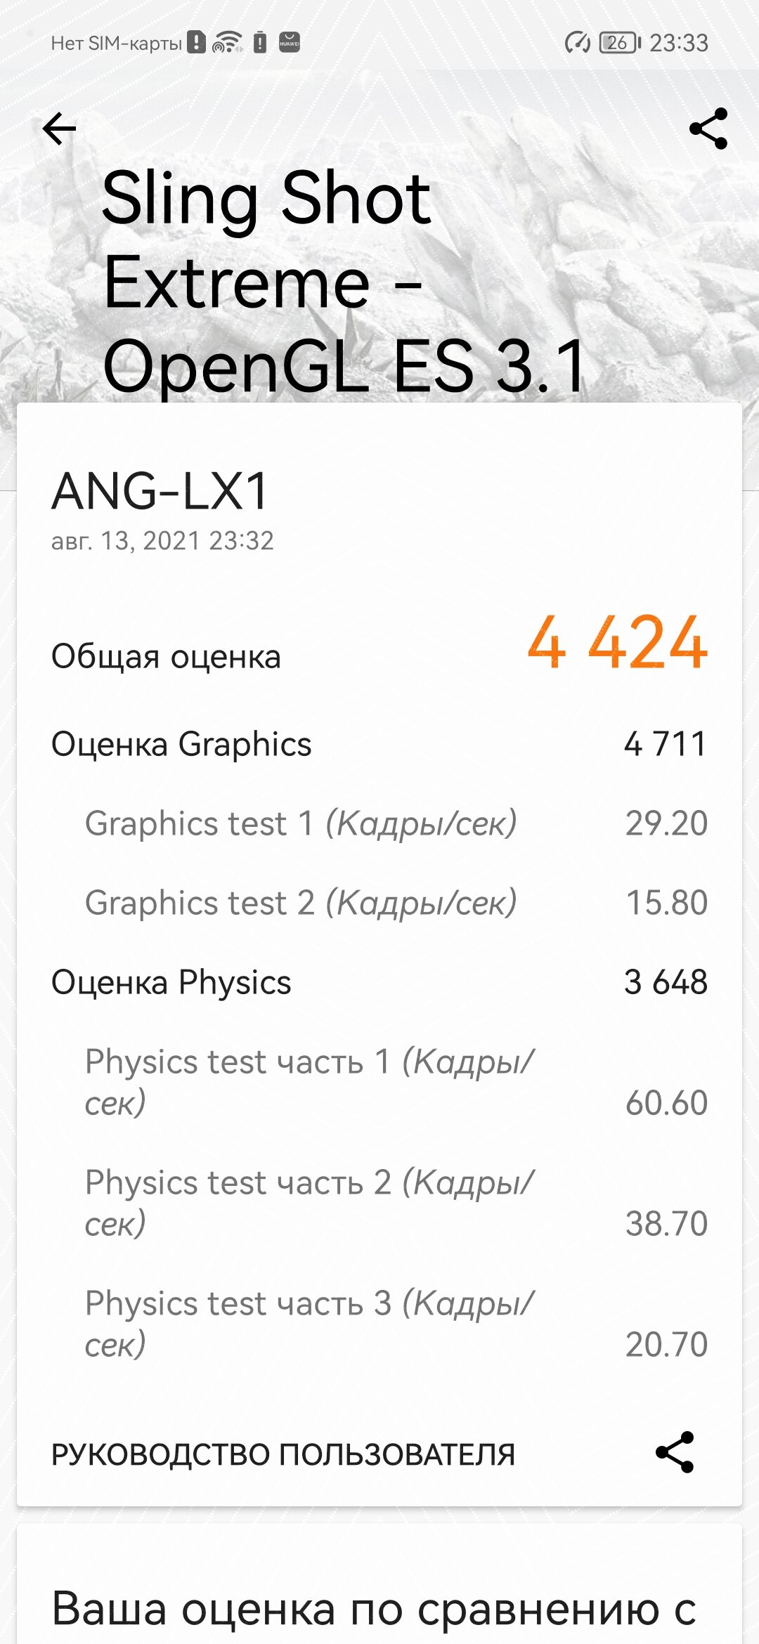The height and width of the screenshot is (1644, 759).
Task: Tap the Wi-Fi status icon
Action: (x=227, y=43)
